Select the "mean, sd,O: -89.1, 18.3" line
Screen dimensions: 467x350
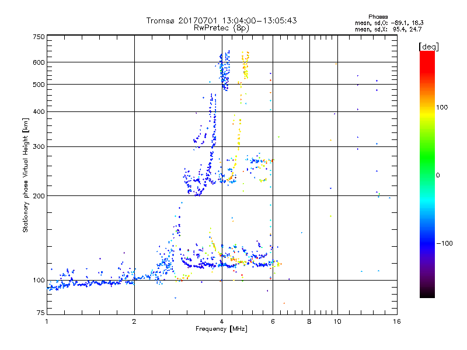(x=389, y=23)
